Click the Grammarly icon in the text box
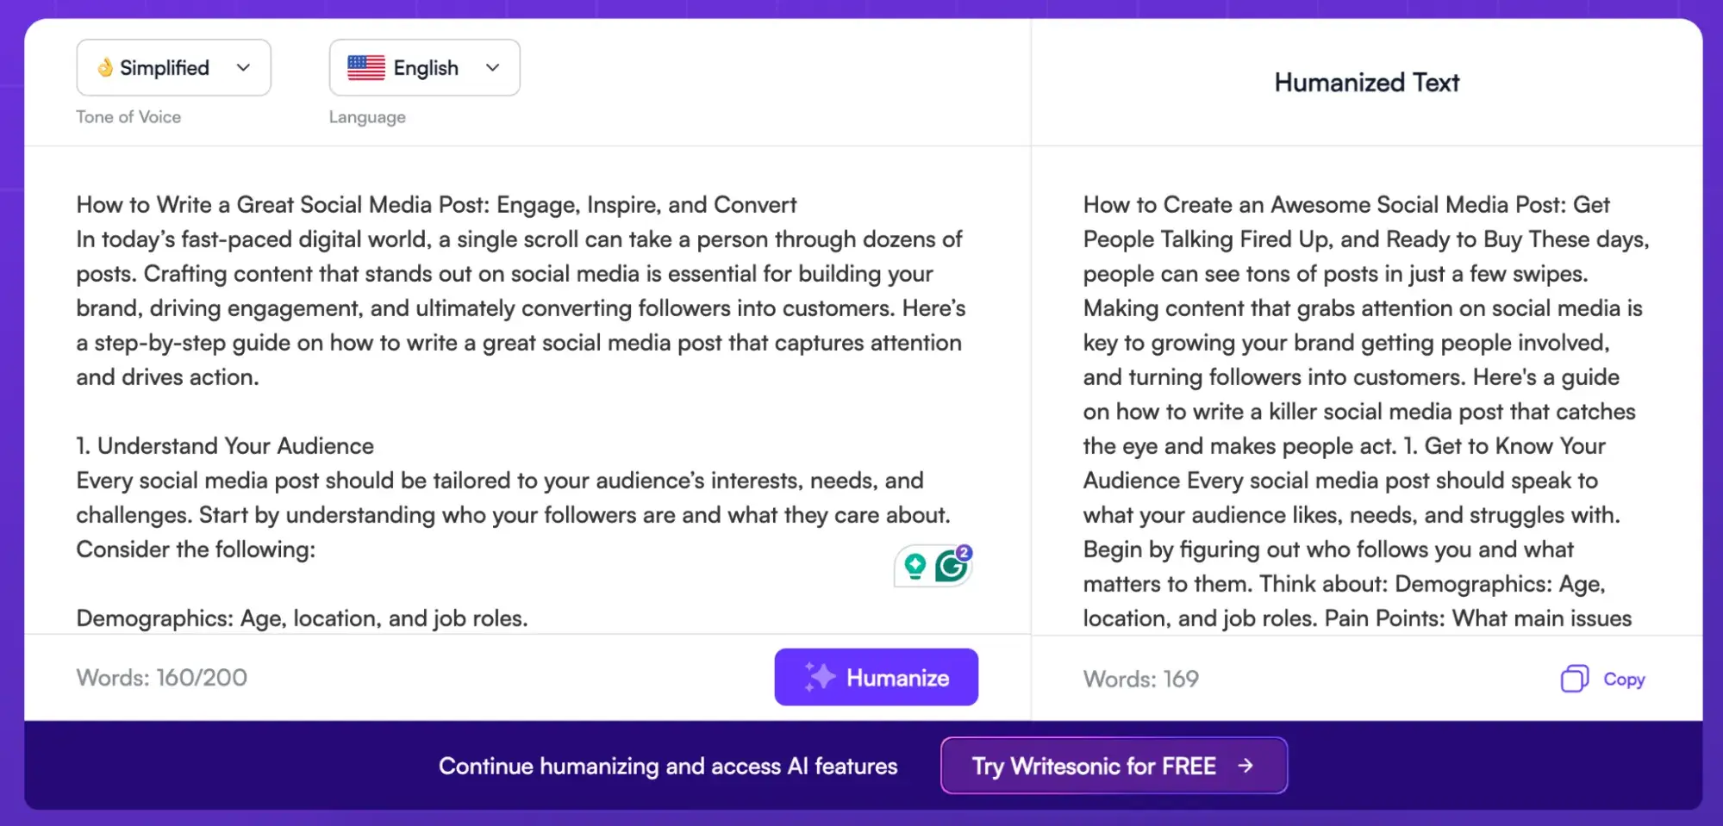Screen dimensions: 1723x826 pyautogui.click(x=952, y=566)
